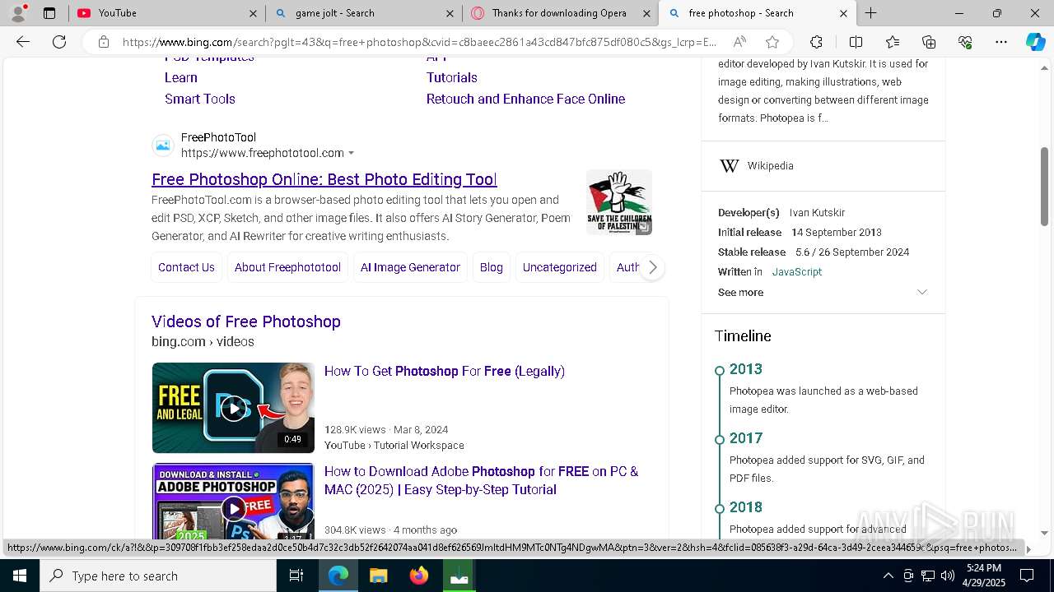Image resolution: width=1054 pixels, height=592 pixels.
Task: Click the FreePhotoTool site favicon
Action: (x=163, y=146)
